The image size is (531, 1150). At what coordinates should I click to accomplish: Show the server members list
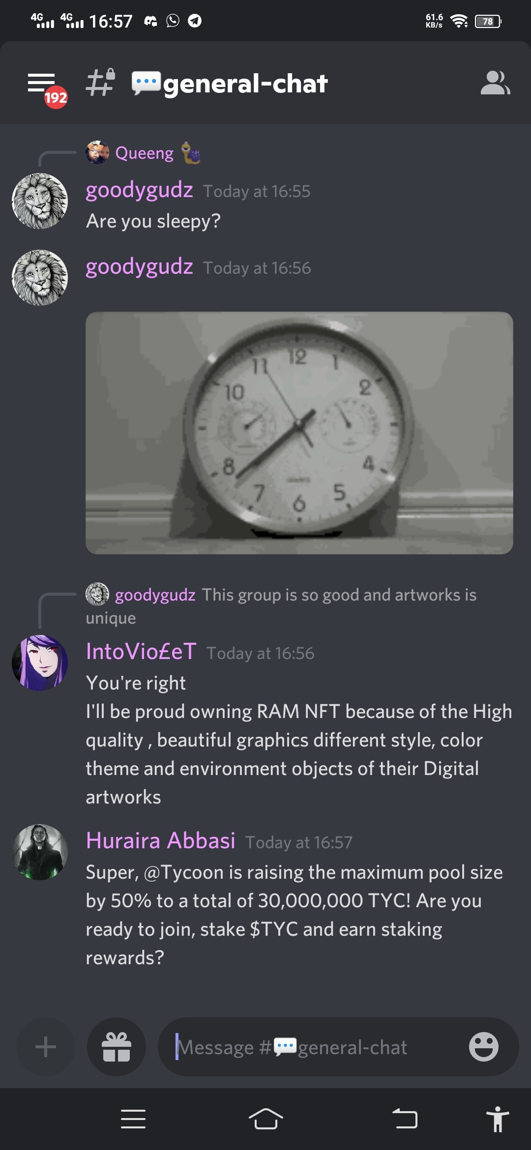pos(495,83)
